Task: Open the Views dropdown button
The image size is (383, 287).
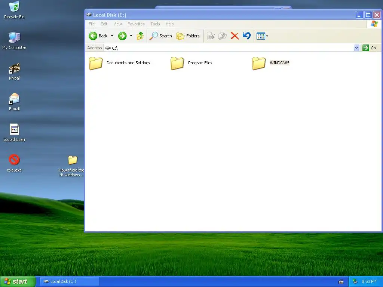Action: [262, 36]
